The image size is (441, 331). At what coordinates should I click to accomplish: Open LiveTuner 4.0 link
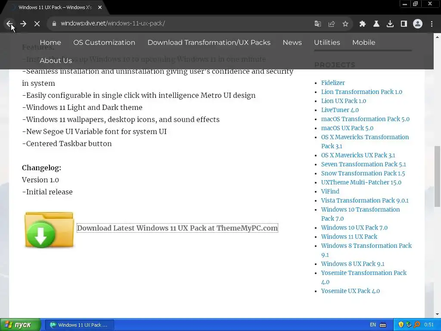pyautogui.click(x=340, y=110)
